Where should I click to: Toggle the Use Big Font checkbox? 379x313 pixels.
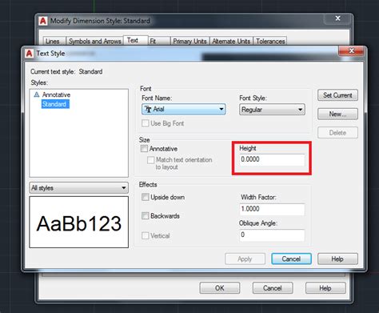pos(146,123)
